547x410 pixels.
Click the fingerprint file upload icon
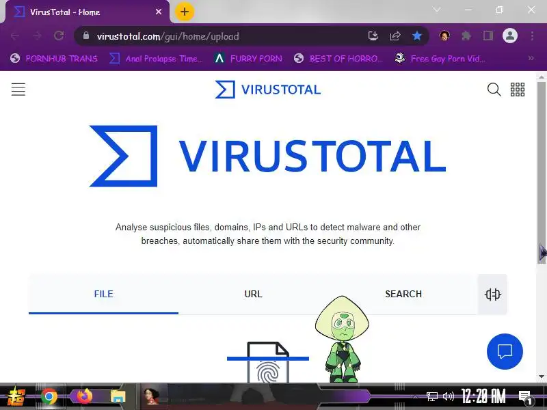point(268,363)
